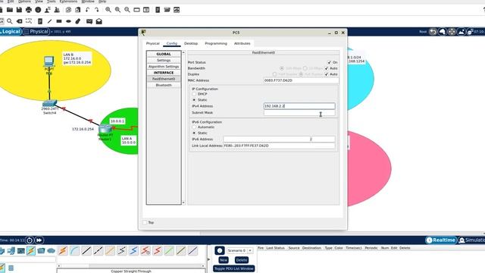Switch to the Physical tab in PC5 window
The width and height of the screenshot is (485, 273).
point(153,43)
